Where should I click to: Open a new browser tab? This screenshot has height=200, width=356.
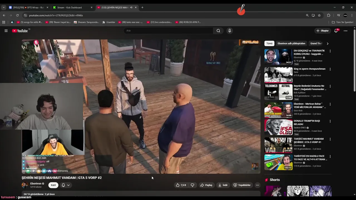tap(142, 7)
